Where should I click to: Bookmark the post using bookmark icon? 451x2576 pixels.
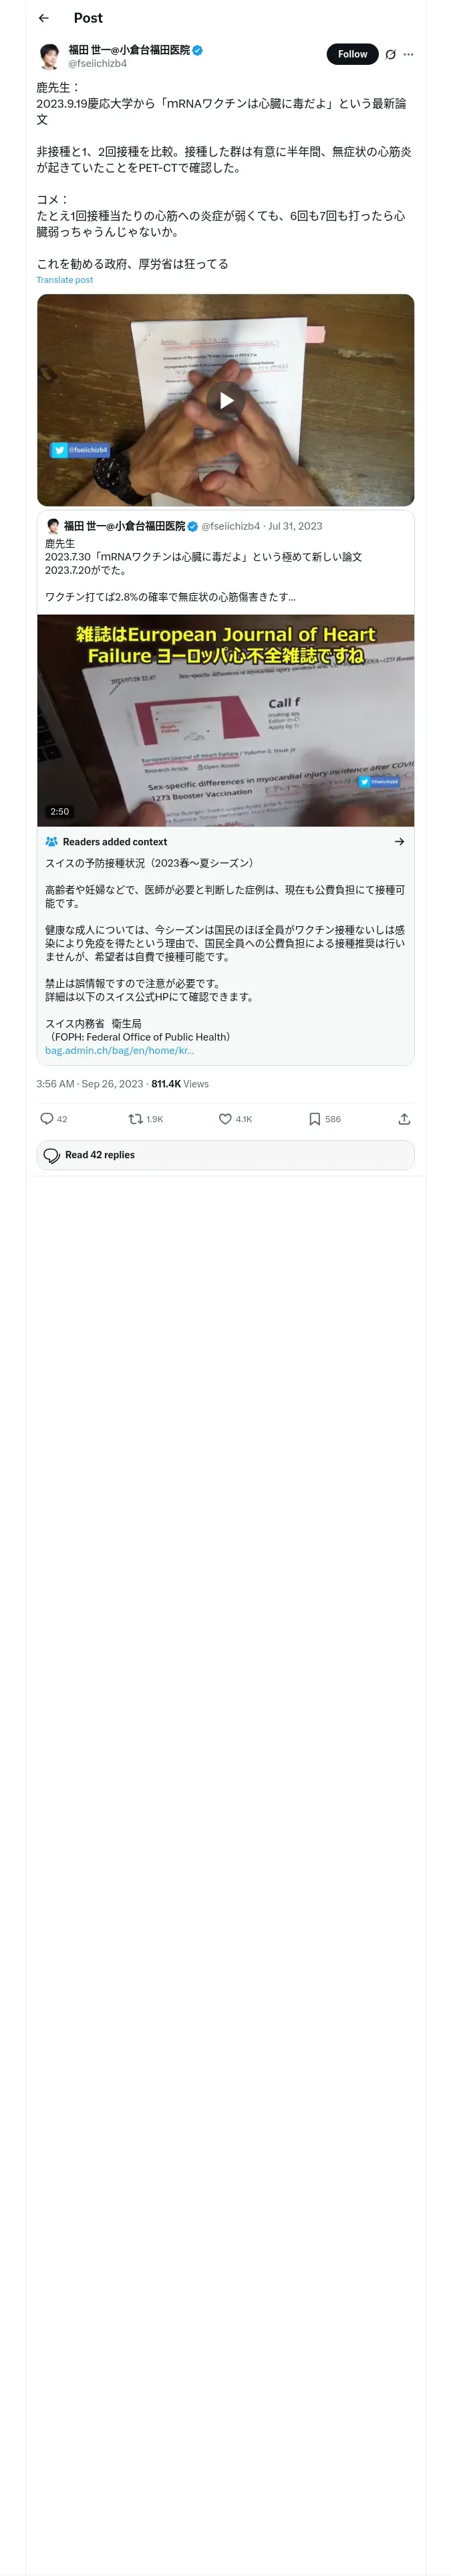coord(314,1118)
